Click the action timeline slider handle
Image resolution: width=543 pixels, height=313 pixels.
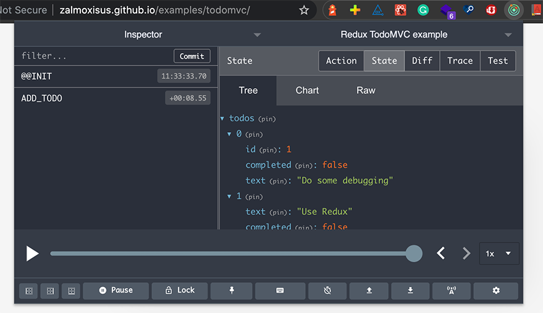point(414,254)
